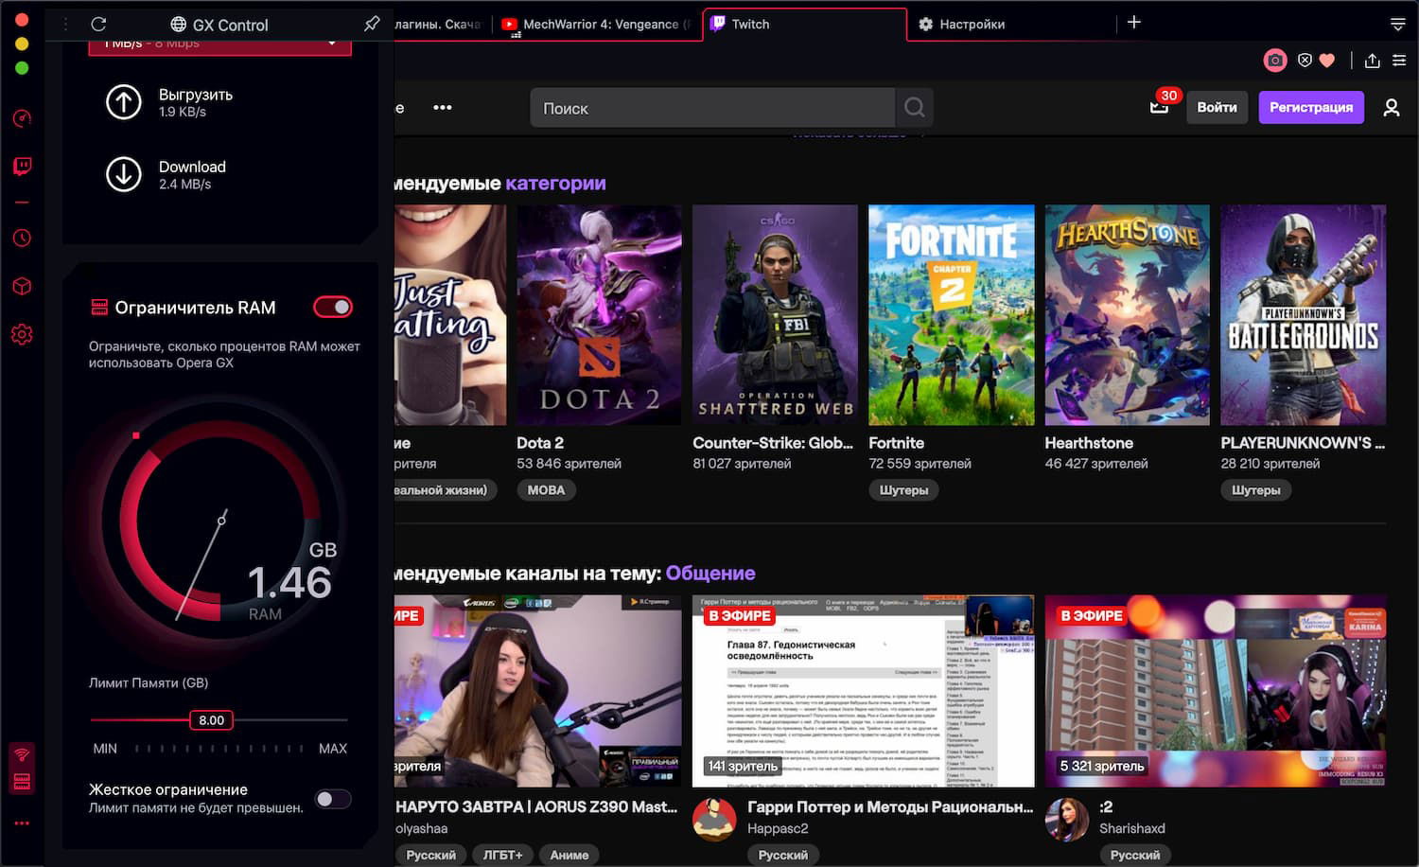The height and width of the screenshot is (867, 1419).
Task: Add page to bookmarks with the heart icon
Action: 1327,61
